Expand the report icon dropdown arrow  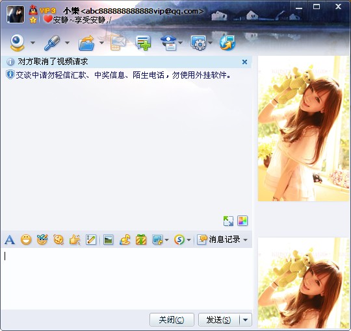point(181,43)
